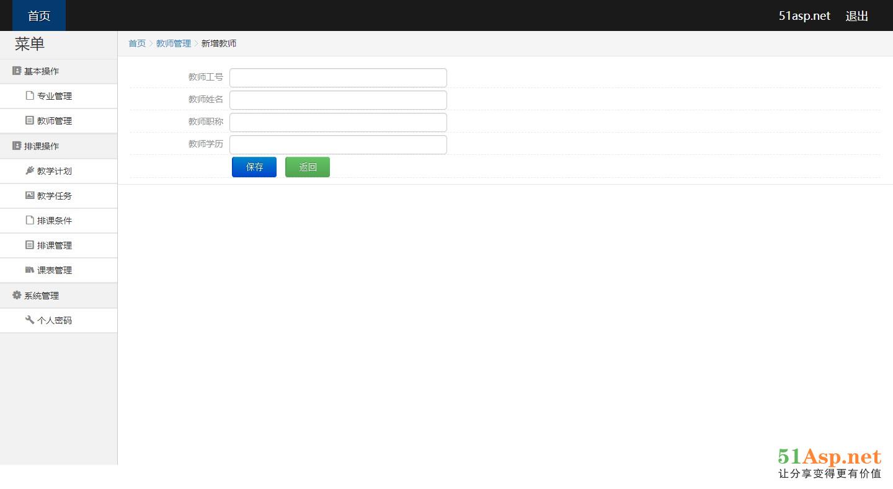
Task: Collapse the 基本操作 menu group
Action: point(58,71)
